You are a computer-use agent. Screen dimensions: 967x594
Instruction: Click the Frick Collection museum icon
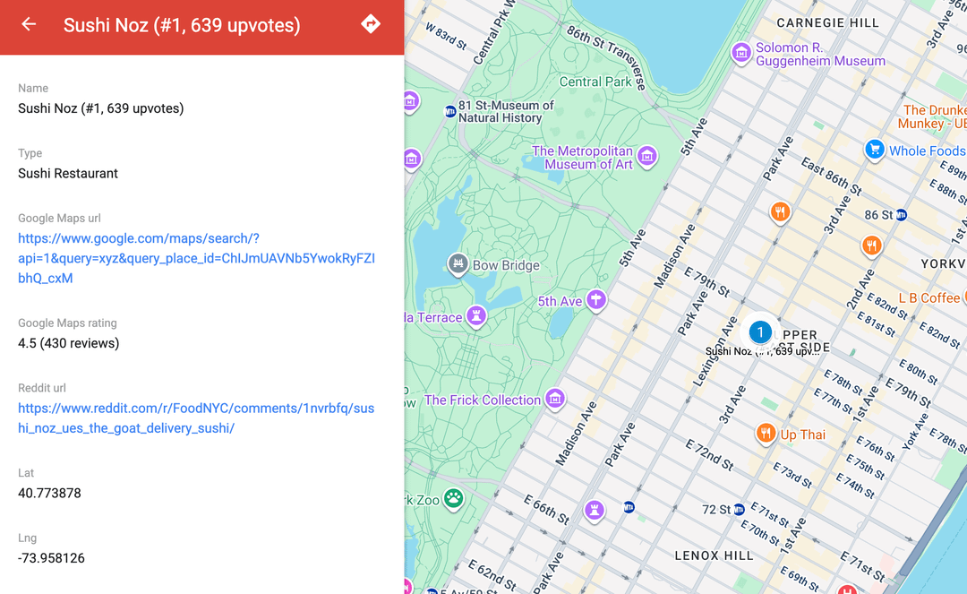pos(555,399)
